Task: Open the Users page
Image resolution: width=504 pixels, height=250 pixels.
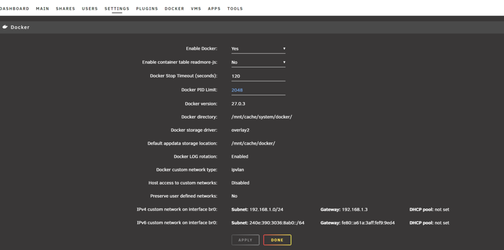Action: 90,9
